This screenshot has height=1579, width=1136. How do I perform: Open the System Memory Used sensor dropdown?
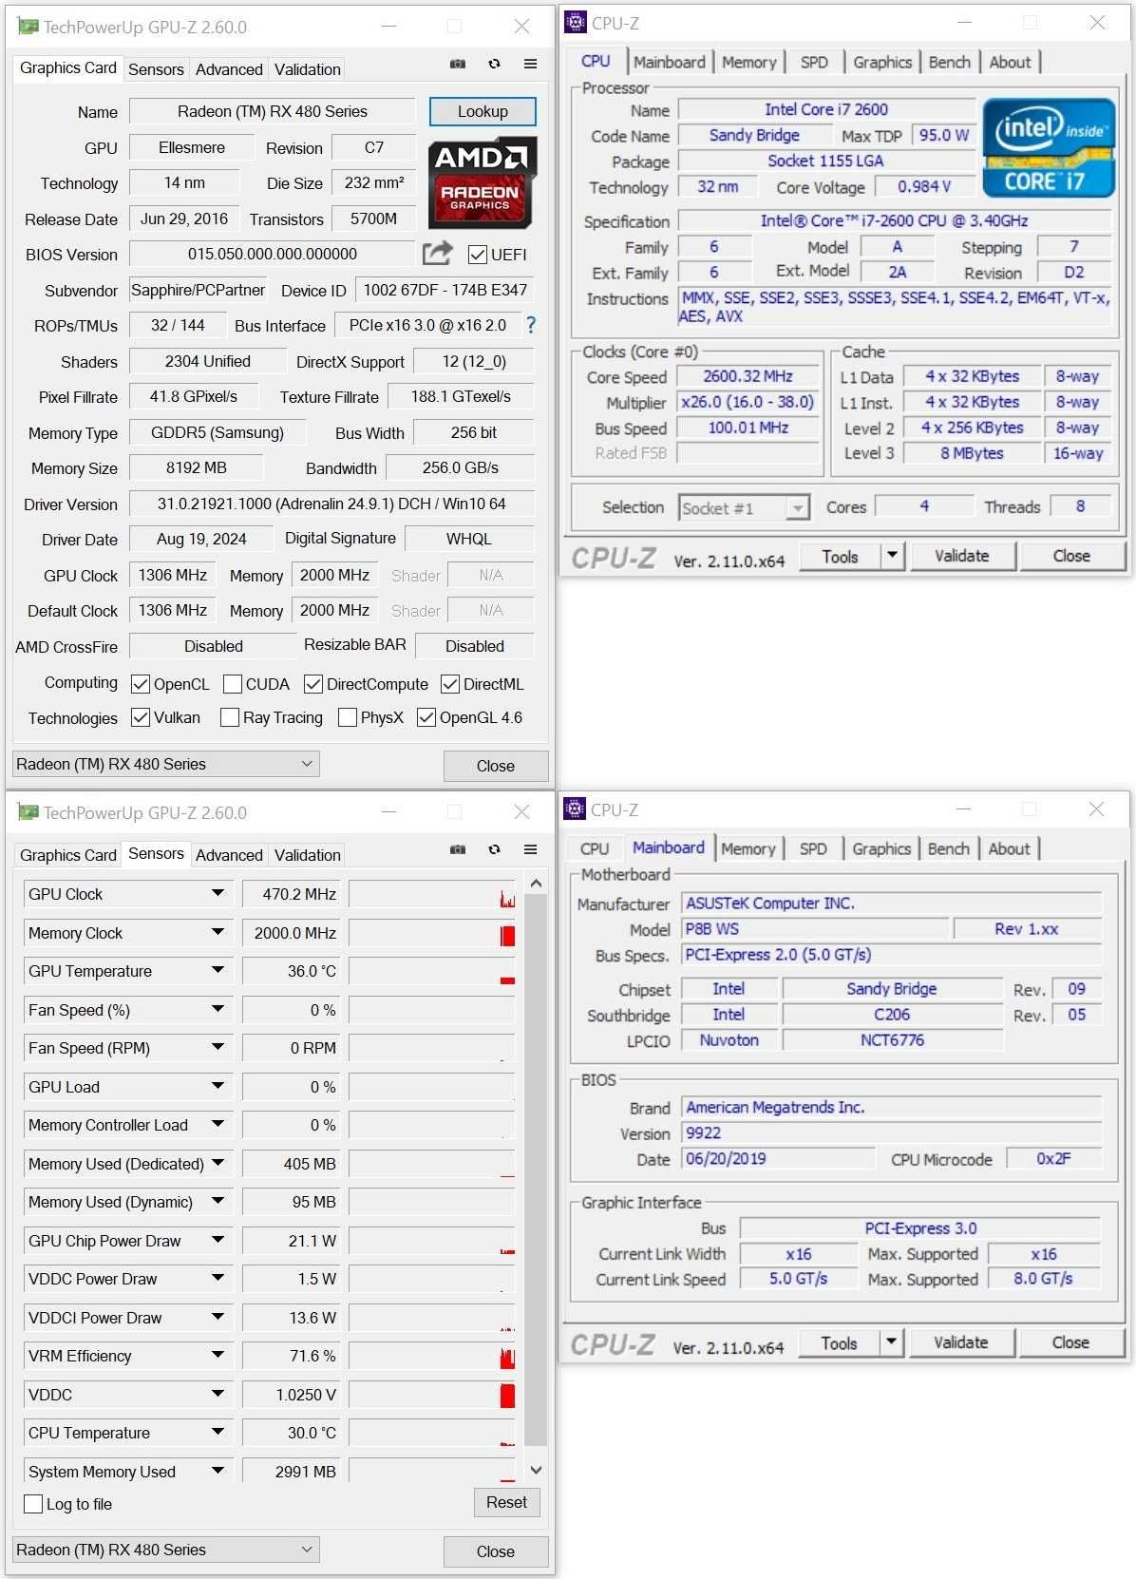[218, 1471]
